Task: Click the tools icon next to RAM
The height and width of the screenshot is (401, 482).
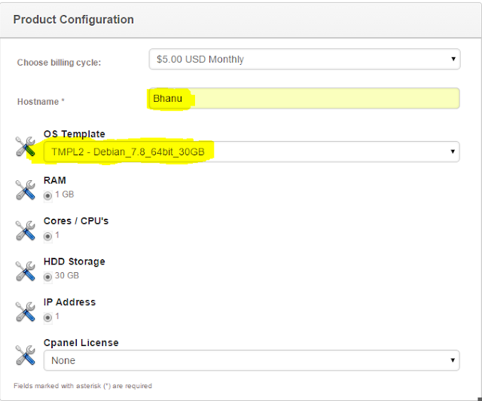Action: 26,190
